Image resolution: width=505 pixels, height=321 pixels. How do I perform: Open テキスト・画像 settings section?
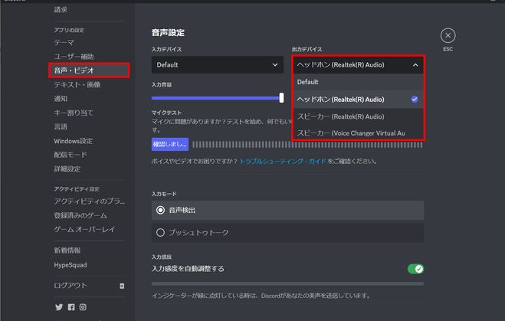point(77,84)
